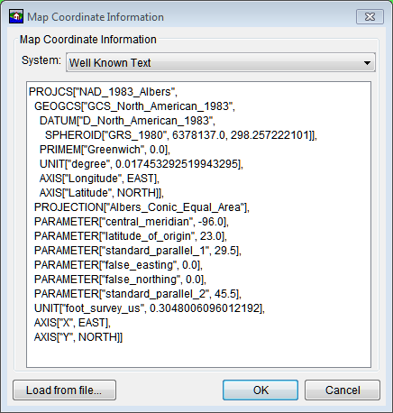This screenshot has width=393, height=413.
Task: Click the GEOGCS GCS_North_American_1983 line
Action: pyautogui.click(x=134, y=106)
